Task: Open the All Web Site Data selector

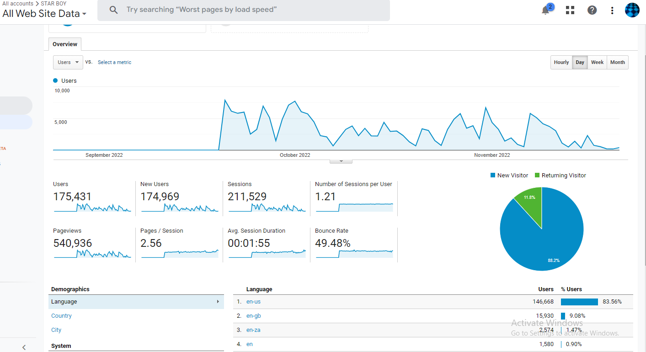Action: click(x=44, y=14)
